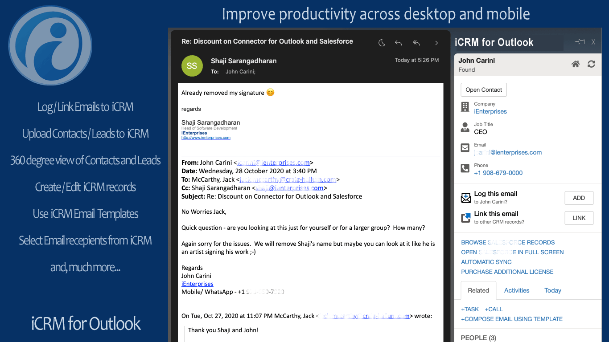This screenshot has width=609, height=342.
Task: Click the CEO job title text
Action: tap(481, 132)
